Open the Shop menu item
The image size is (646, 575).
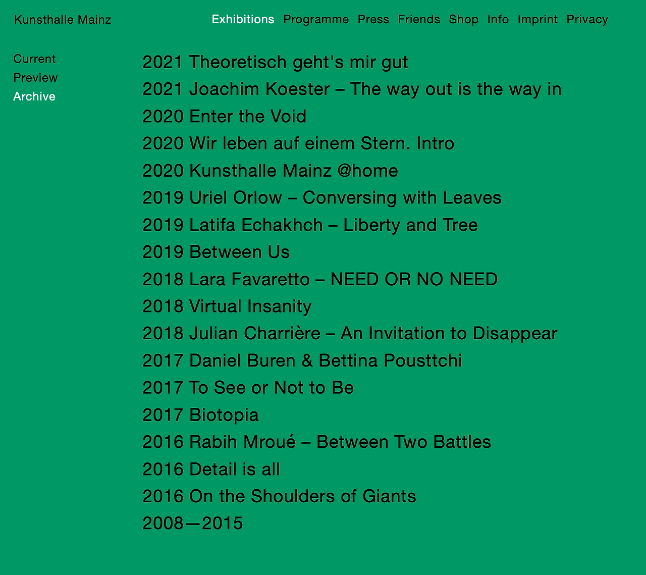(x=464, y=19)
